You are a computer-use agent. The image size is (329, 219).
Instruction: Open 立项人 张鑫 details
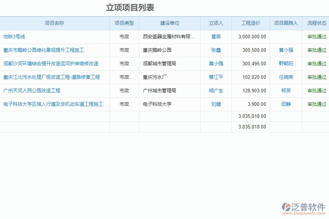pos(216,50)
